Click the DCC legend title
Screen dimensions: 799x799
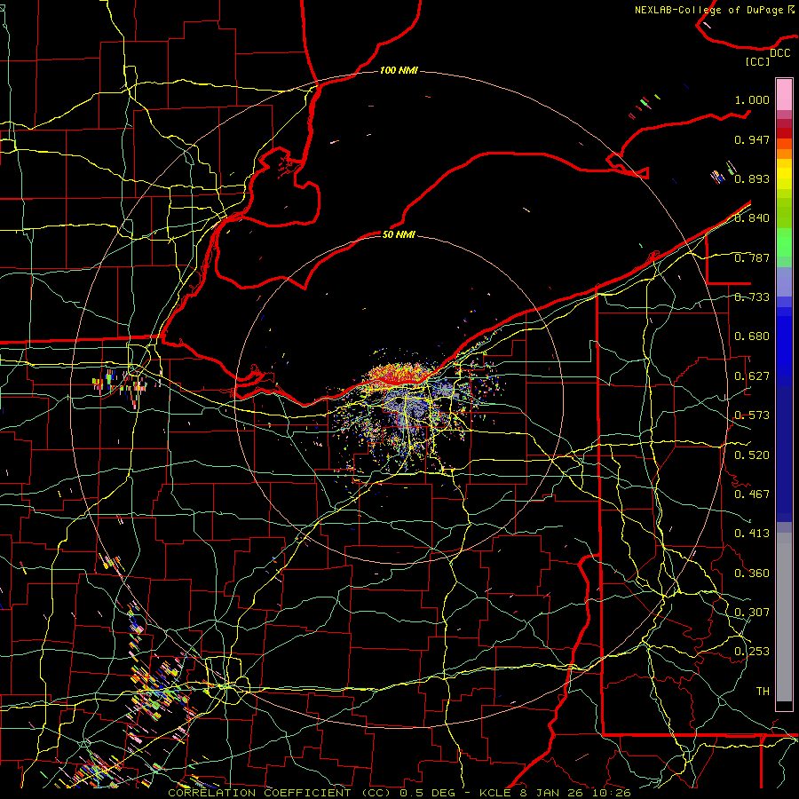coord(780,53)
